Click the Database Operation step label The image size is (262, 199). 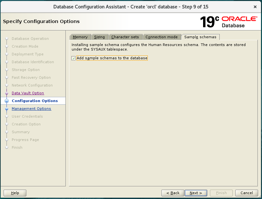tap(30, 39)
